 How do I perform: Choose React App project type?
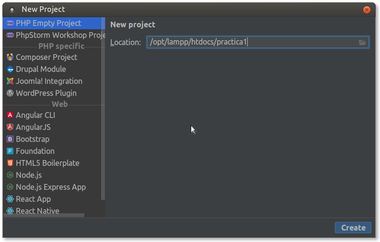[33, 199]
